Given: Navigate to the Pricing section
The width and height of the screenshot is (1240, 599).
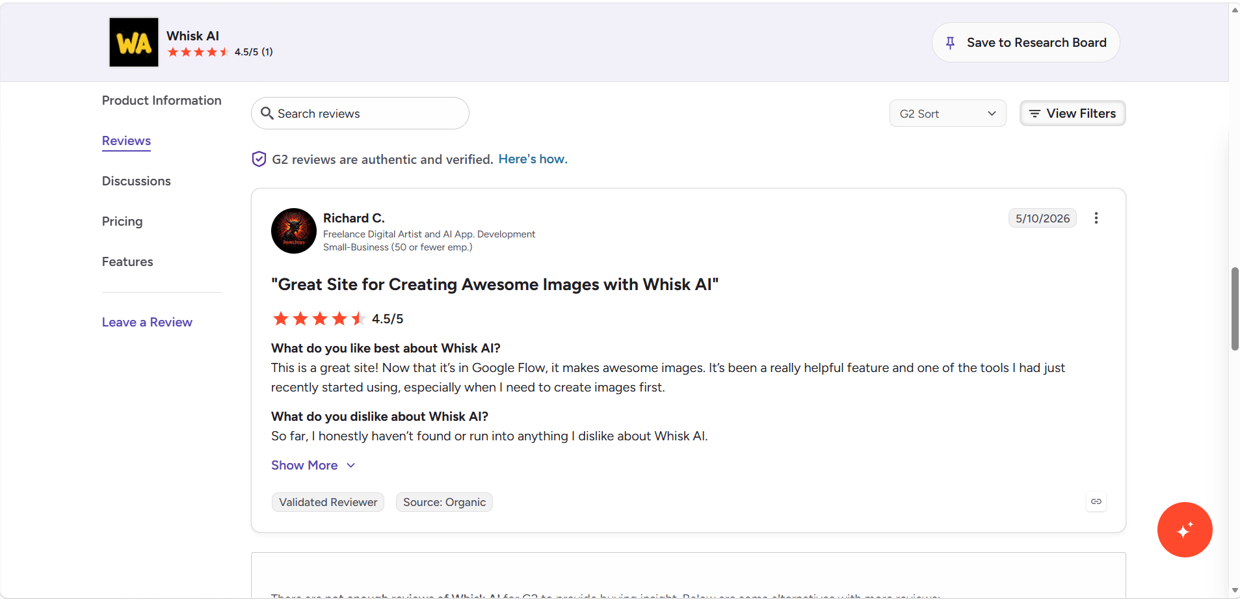Looking at the screenshot, I should point(122,221).
